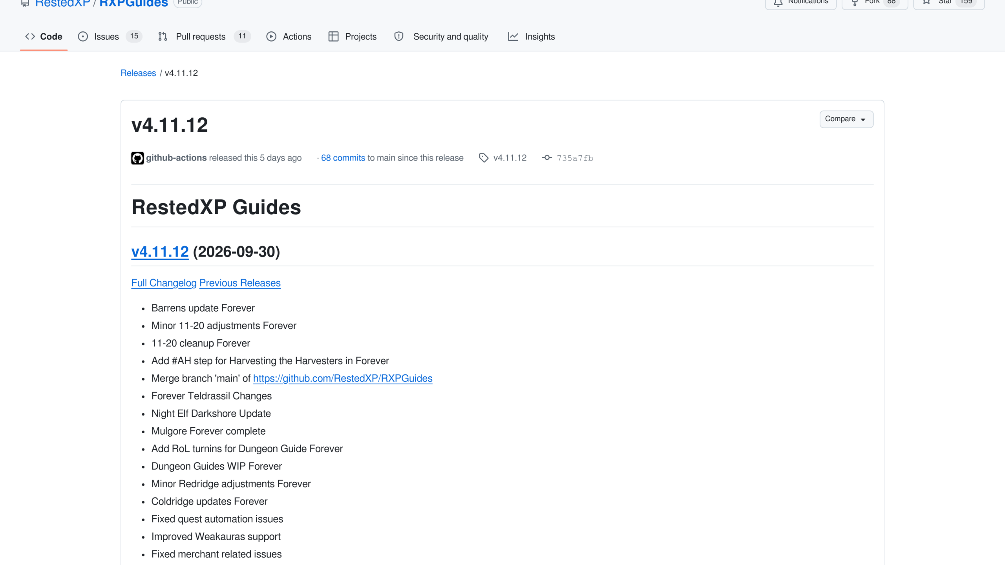Click the Star button
This screenshot has width=1005, height=565.
pos(949,3)
